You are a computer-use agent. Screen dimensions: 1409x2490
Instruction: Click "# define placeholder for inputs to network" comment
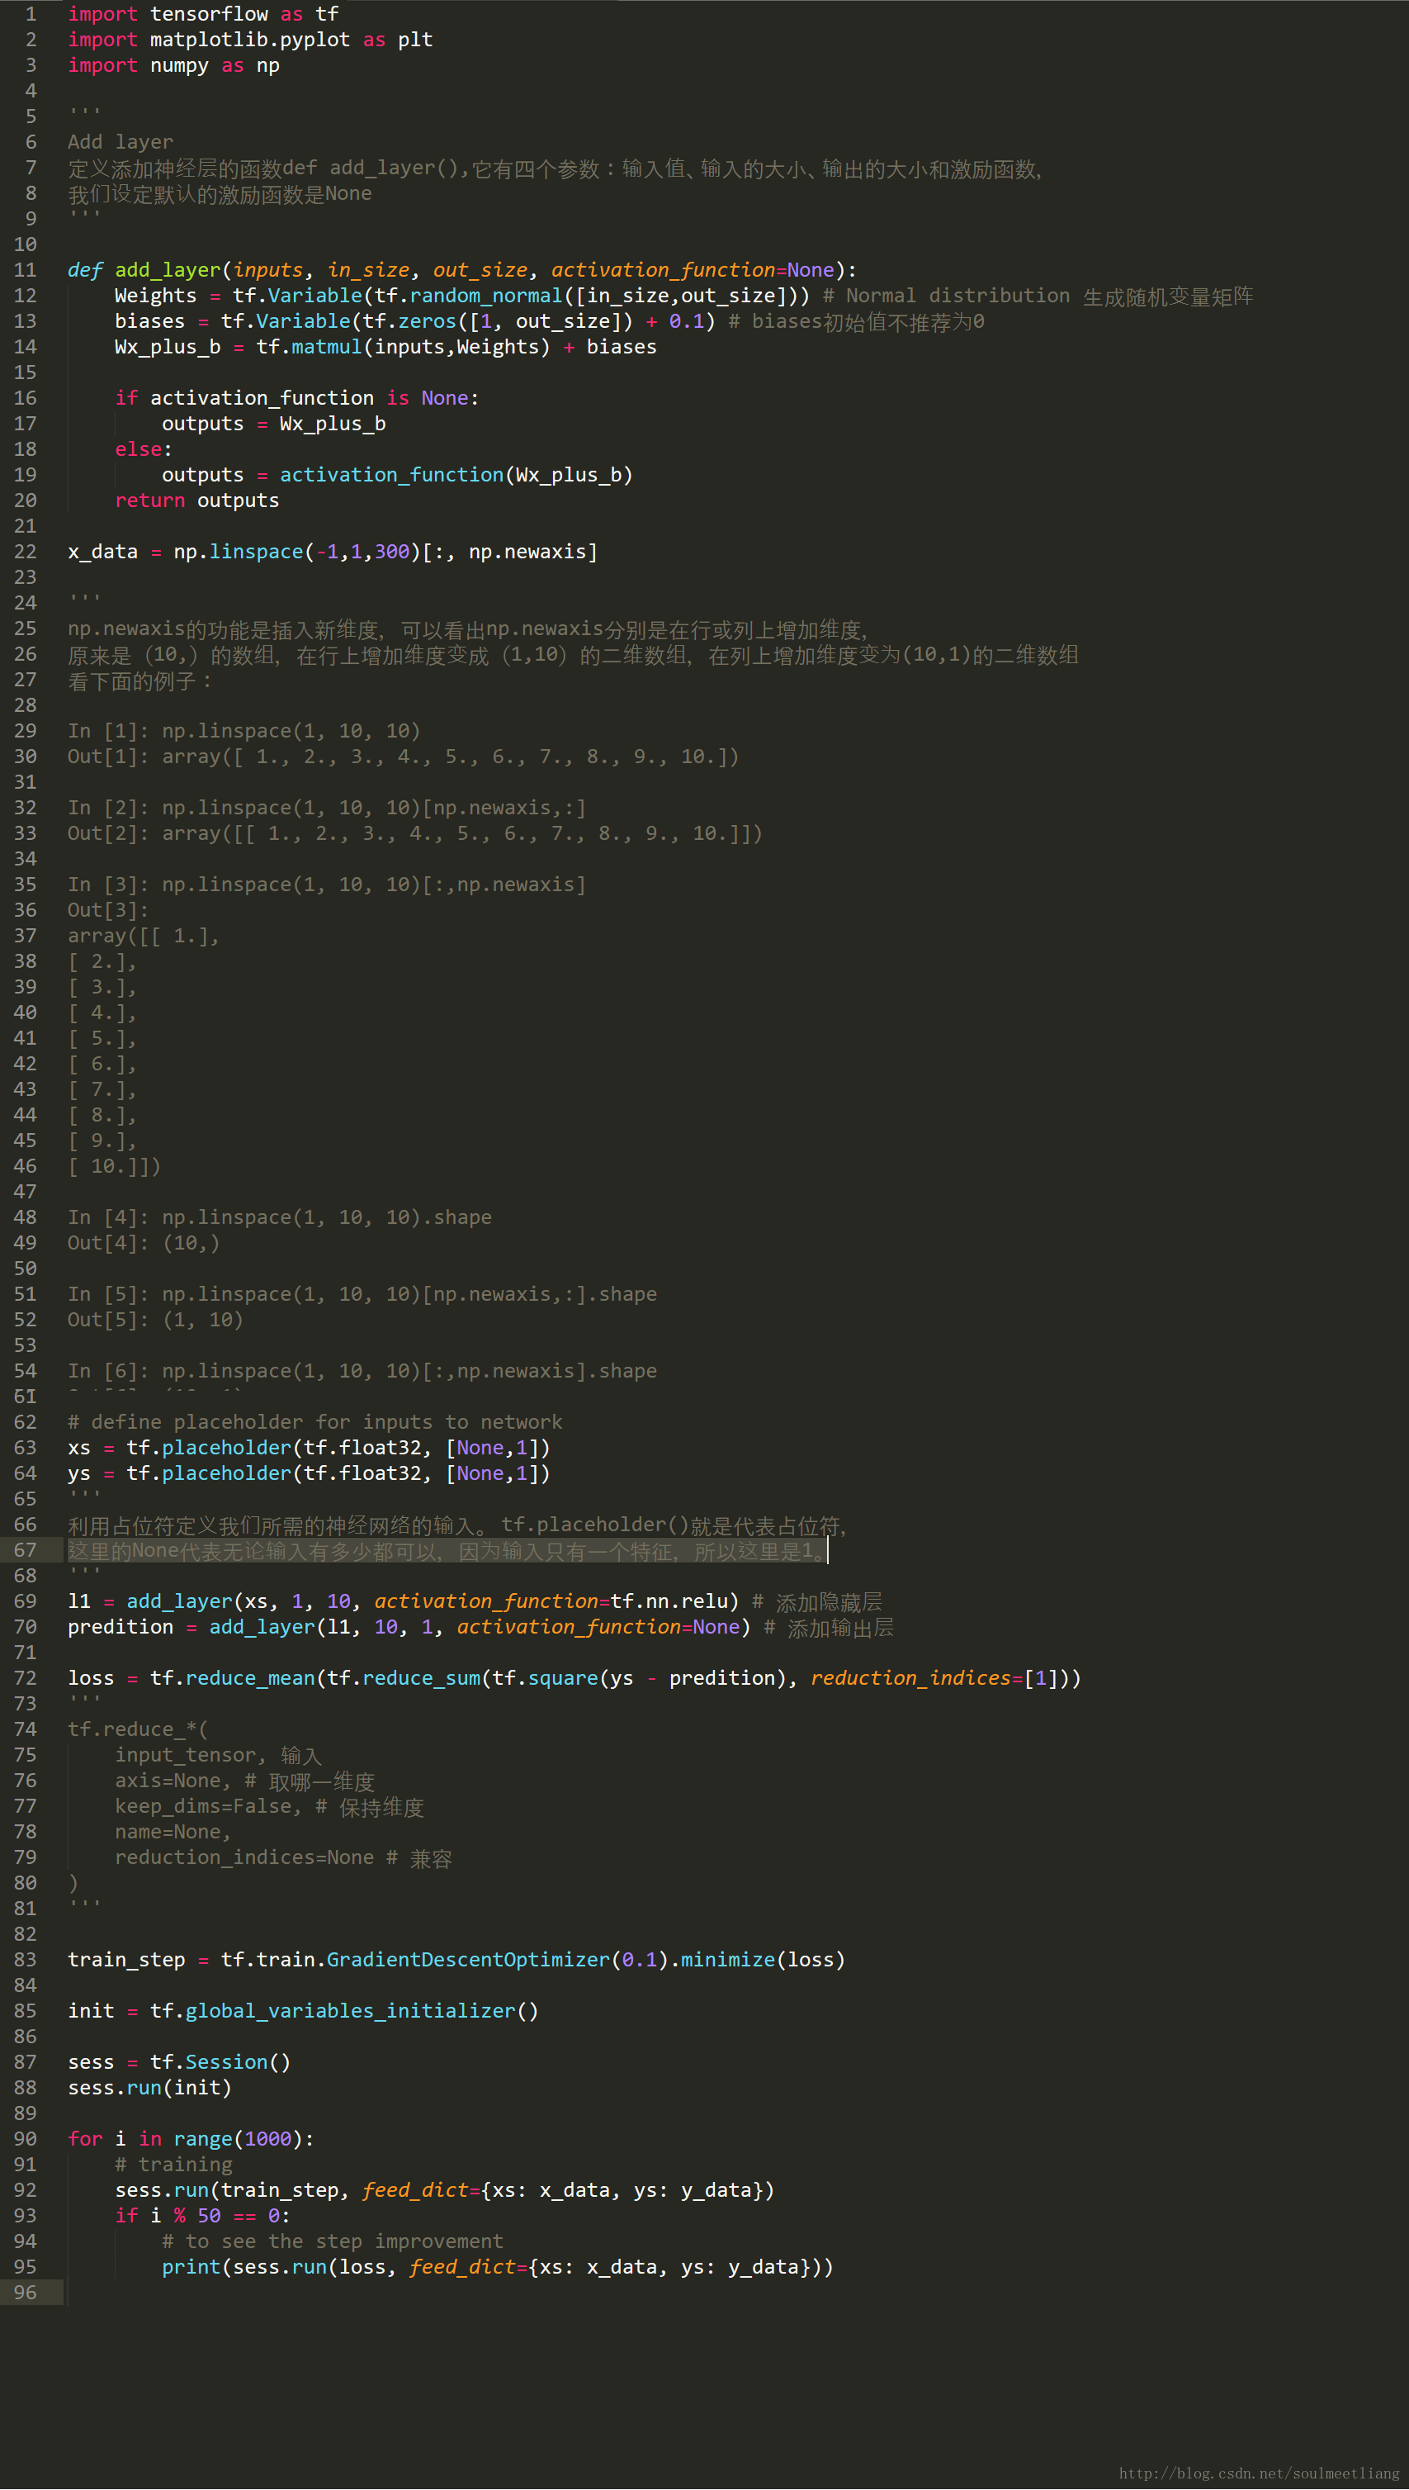tap(315, 1422)
